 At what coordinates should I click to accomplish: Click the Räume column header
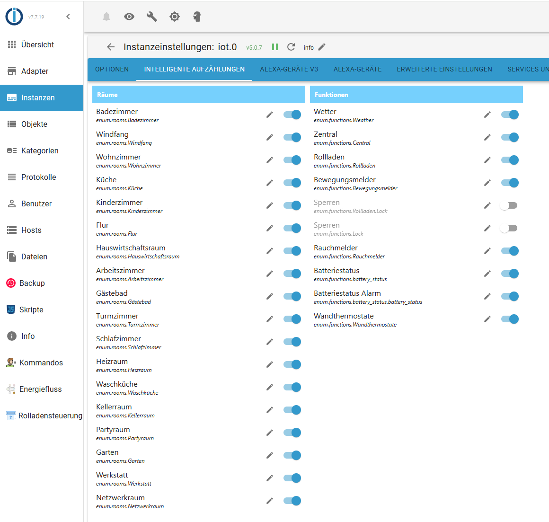[x=198, y=95]
